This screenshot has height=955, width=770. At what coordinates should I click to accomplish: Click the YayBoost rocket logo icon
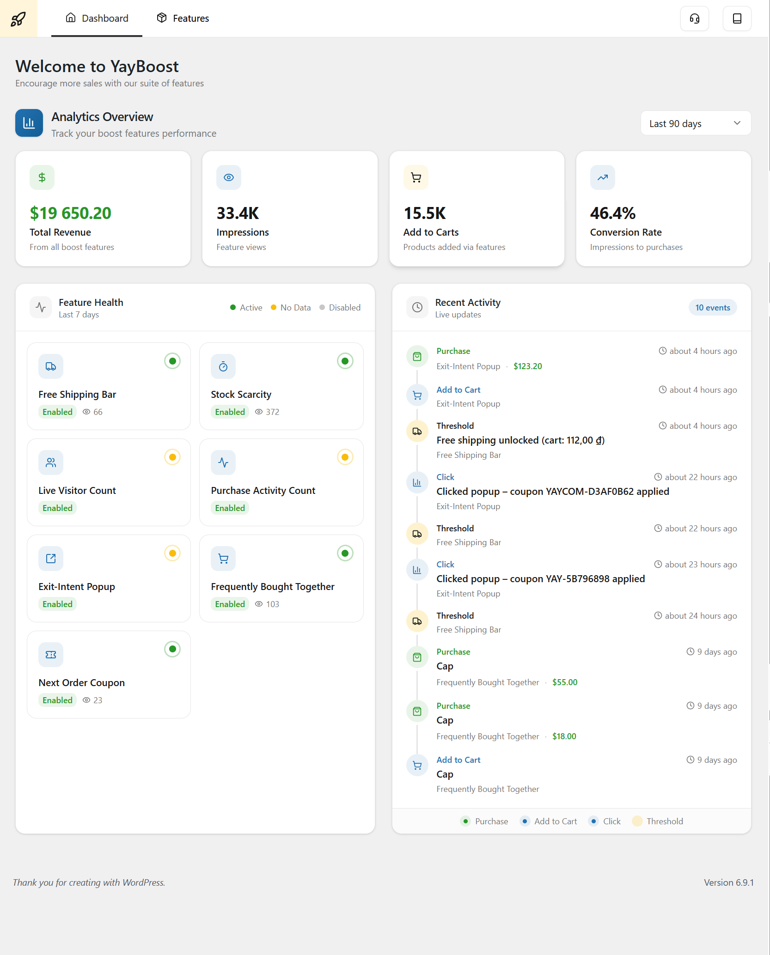point(18,18)
